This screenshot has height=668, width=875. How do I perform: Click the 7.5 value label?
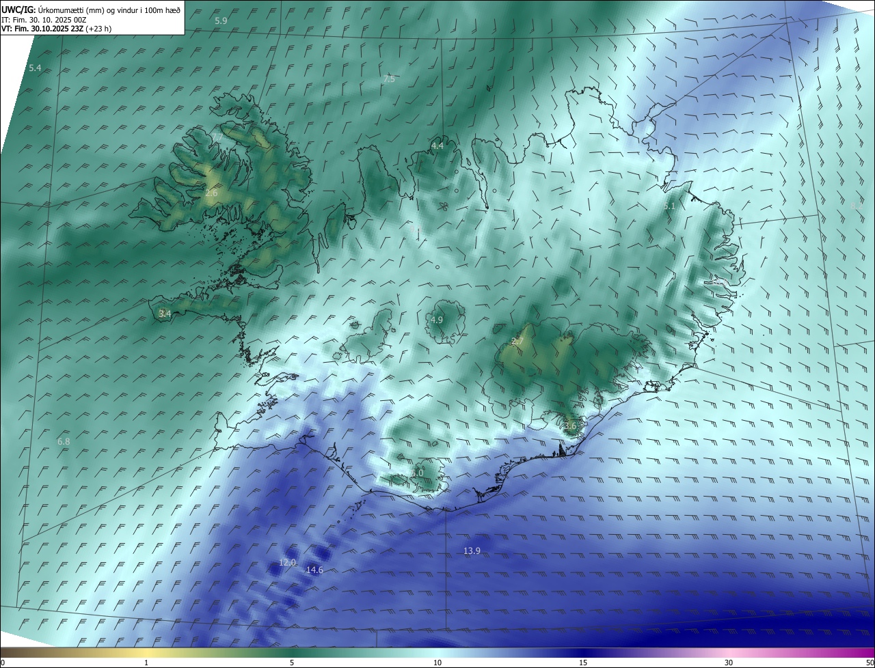(389, 79)
